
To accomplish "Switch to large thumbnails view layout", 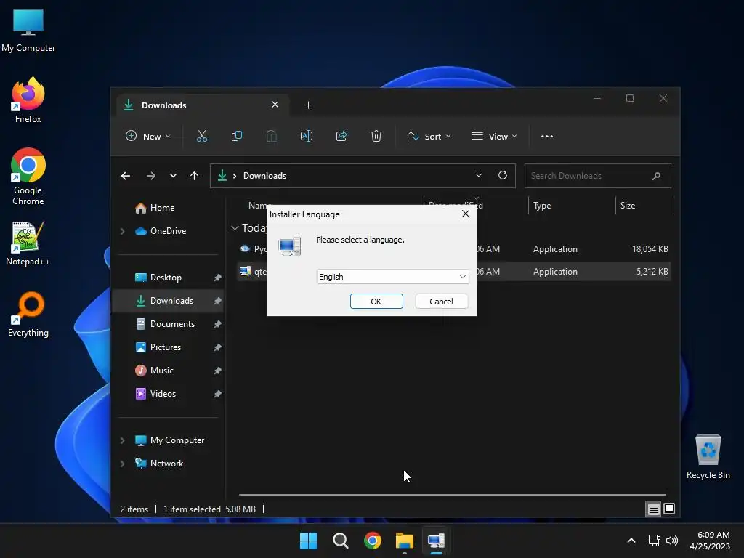I will pos(669,509).
